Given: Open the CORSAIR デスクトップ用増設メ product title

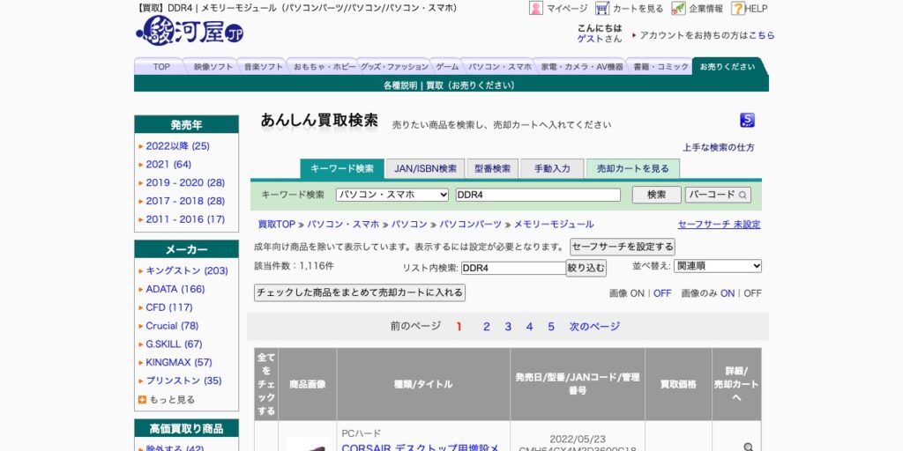Looking at the screenshot, I should [x=420, y=447].
